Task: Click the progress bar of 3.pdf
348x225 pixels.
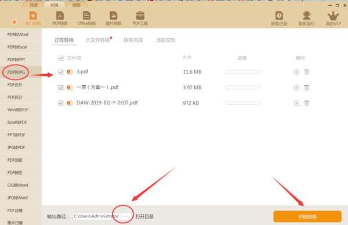Action: tap(243, 72)
